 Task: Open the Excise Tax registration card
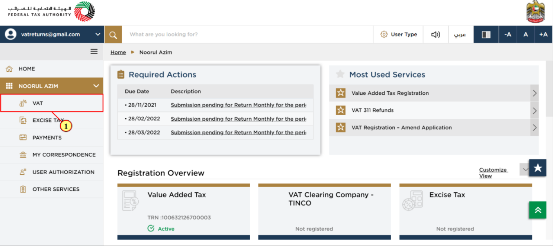(466, 212)
